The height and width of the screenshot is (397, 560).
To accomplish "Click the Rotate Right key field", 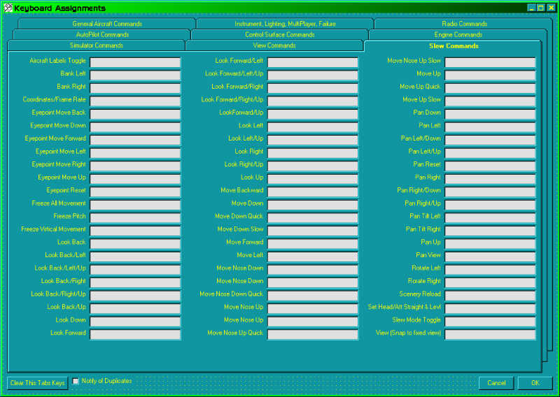I will (490, 282).
